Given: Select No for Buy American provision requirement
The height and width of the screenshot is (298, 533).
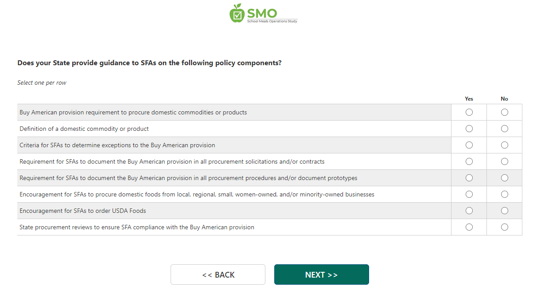Looking at the screenshot, I should pyautogui.click(x=505, y=112).
